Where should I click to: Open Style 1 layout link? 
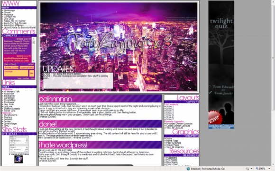coord(170,106)
